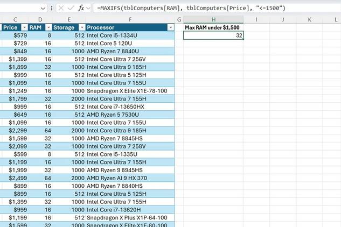The image size is (341, 227).
Task: Select column G header
Action: 179,19
